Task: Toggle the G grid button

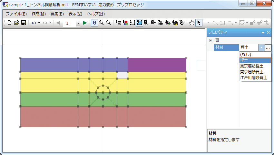Action: point(94,23)
